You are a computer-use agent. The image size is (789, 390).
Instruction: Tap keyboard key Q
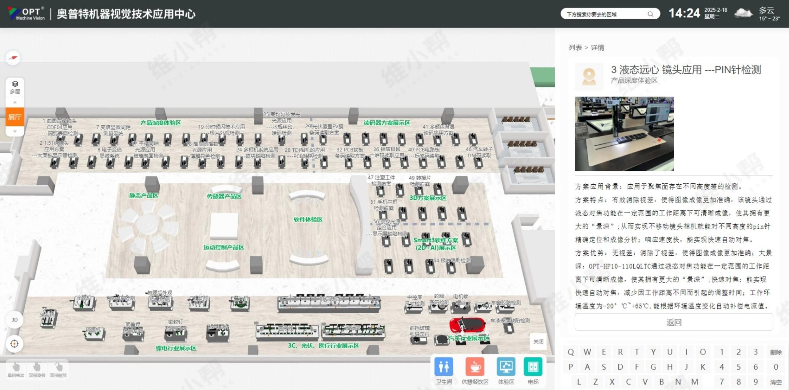click(571, 352)
